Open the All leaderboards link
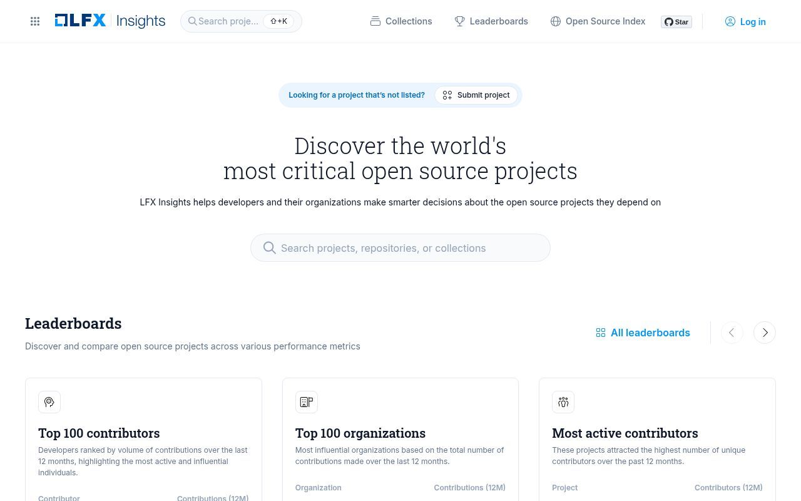The width and height of the screenshot is (801, 501). 643,333
